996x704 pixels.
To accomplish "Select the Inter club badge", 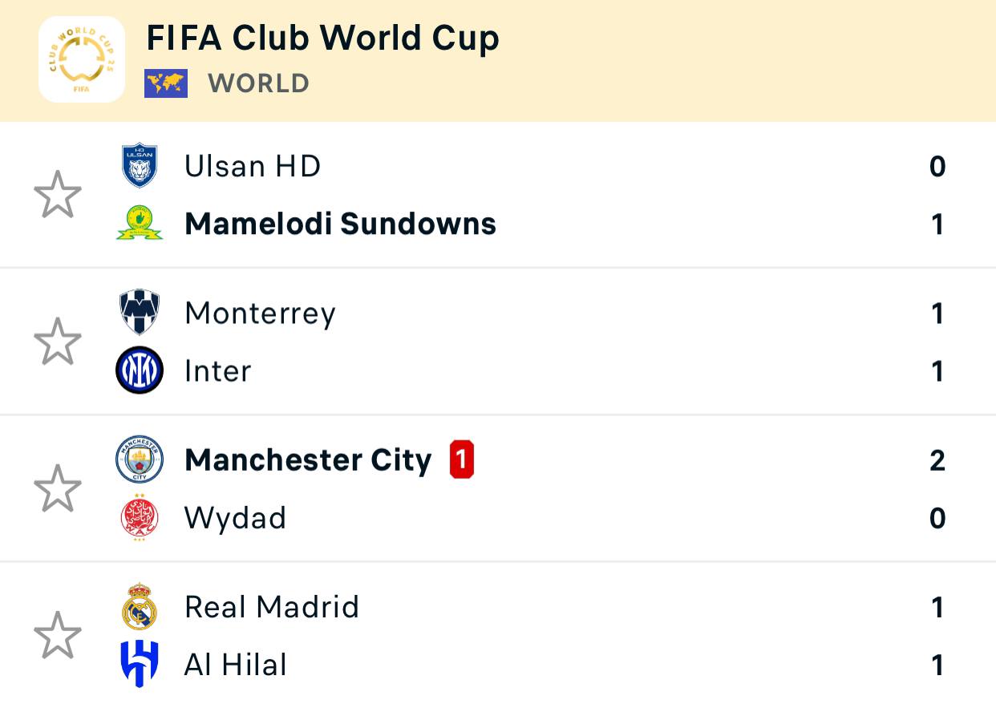I will tap(140, 370).
